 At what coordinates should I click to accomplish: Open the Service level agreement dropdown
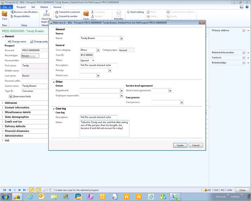(x=170, y=90)
